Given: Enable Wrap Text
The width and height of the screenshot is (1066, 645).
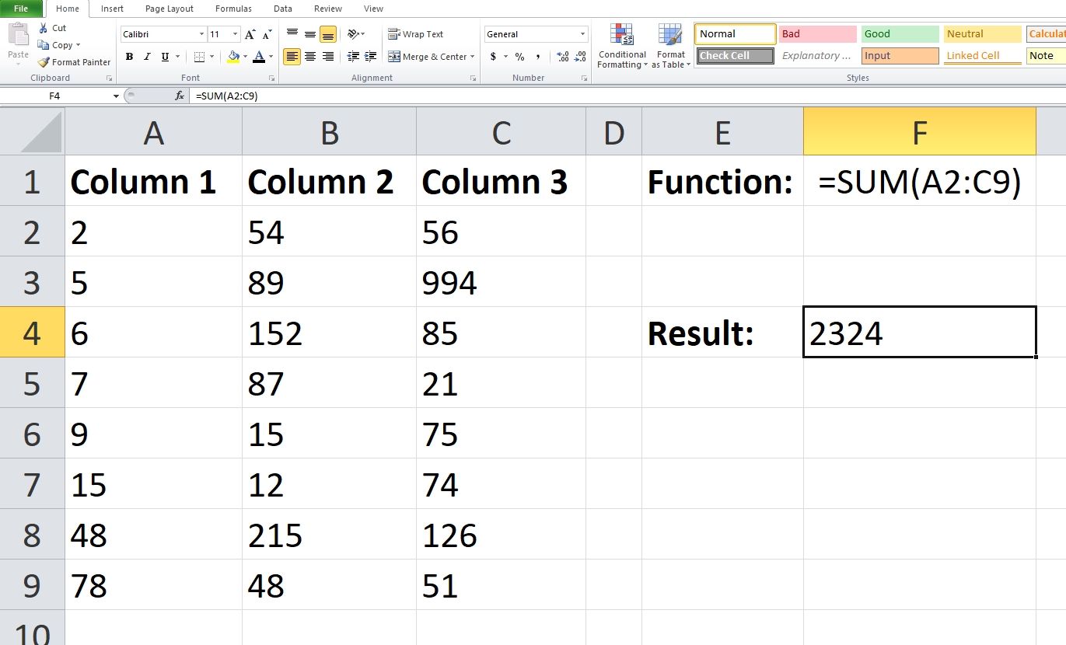Looking at the screenshot, I should click(x=416, y=34).
